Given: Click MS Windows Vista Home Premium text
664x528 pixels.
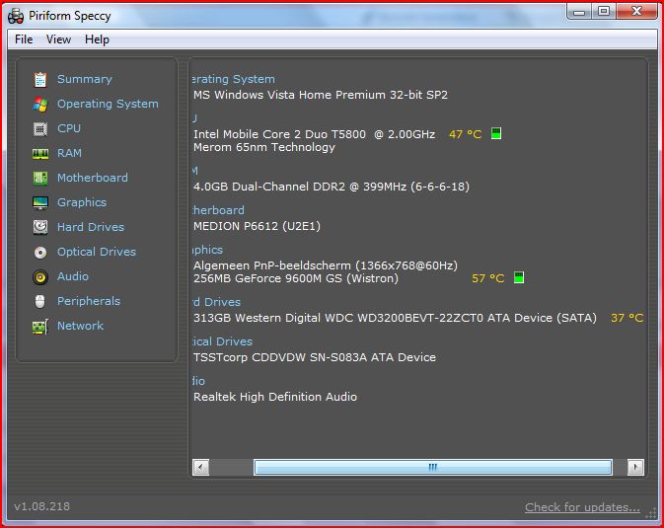Looking at the screenshot, I should pyautogui.click(x=321, y=95).
